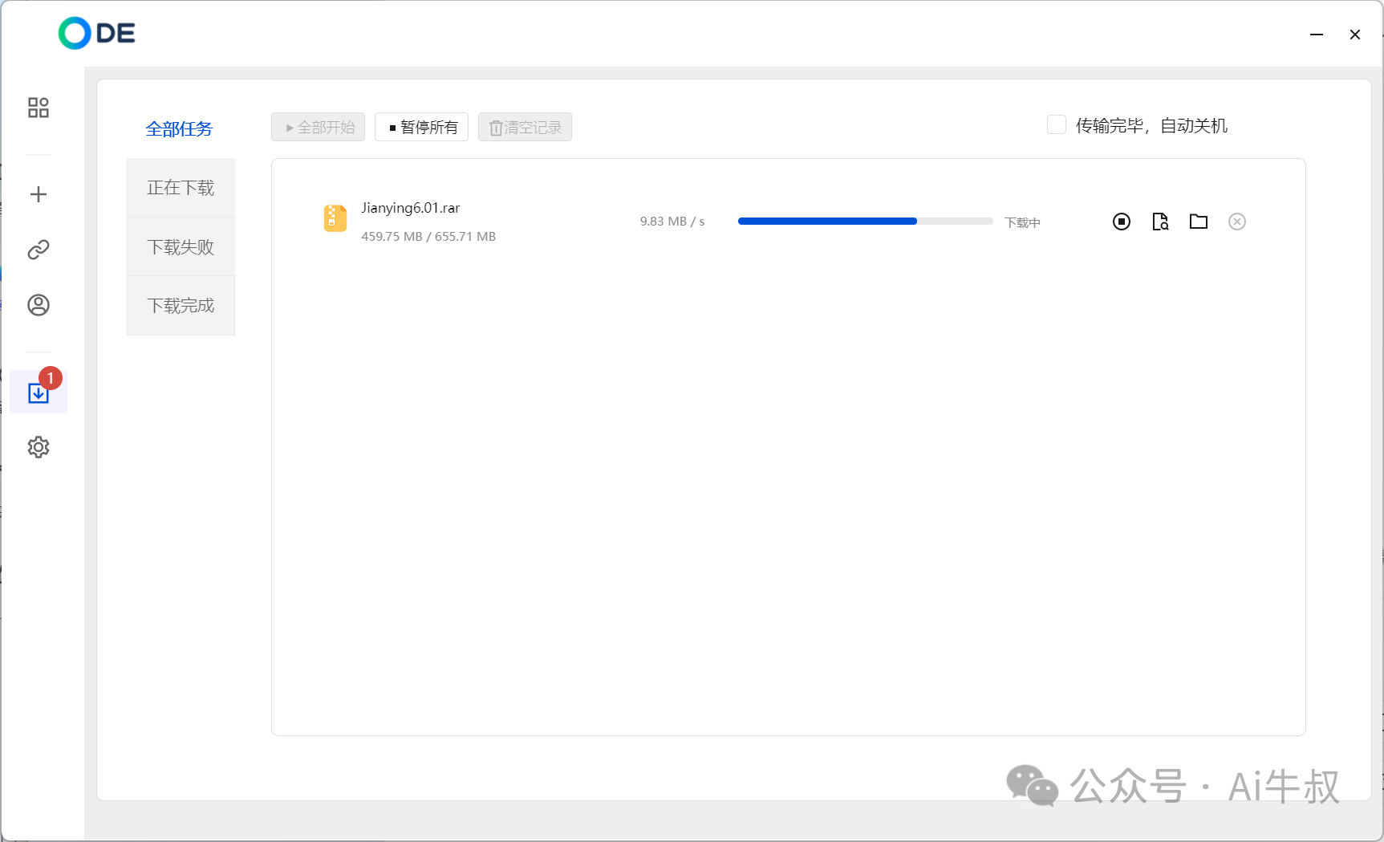The width and height of the screenshot is (1384, 842).
Task: Click the cancel download X icon
Action: pyautogui.click(x=1236, y=222)
